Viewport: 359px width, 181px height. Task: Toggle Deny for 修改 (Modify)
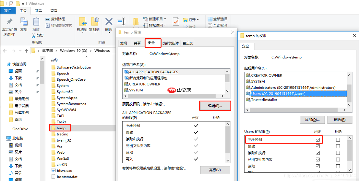pyautogui.click(x=338, y=146)
